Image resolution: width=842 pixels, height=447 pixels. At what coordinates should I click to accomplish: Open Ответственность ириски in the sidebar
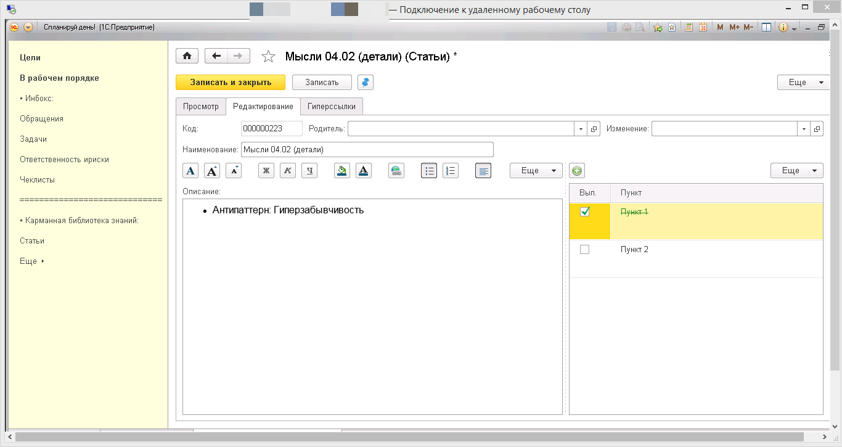click(x=64, y=160)
